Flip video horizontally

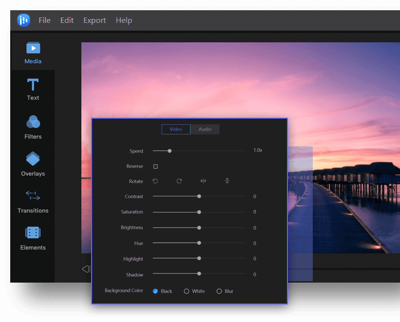pyautogui.click(x=203, y=181)
